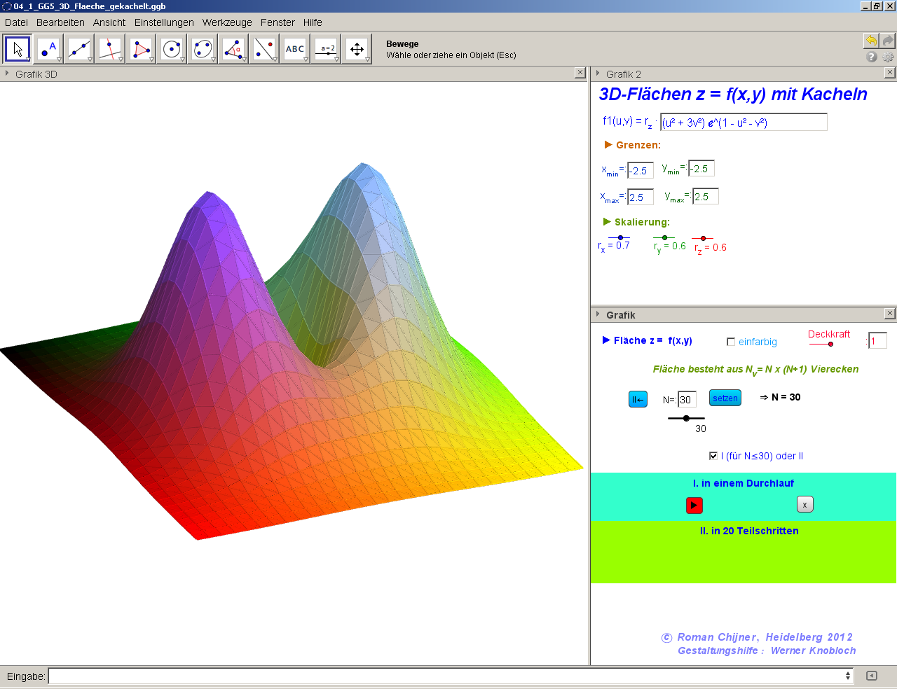Click the x button in Durchlauf section

click(x=804, y=505)
